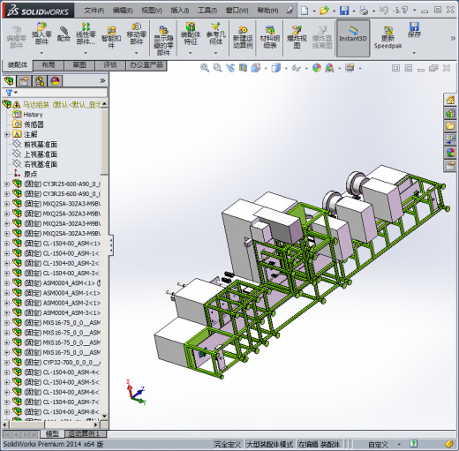Click the 插入零部件 insert components icon

(41, 34)
